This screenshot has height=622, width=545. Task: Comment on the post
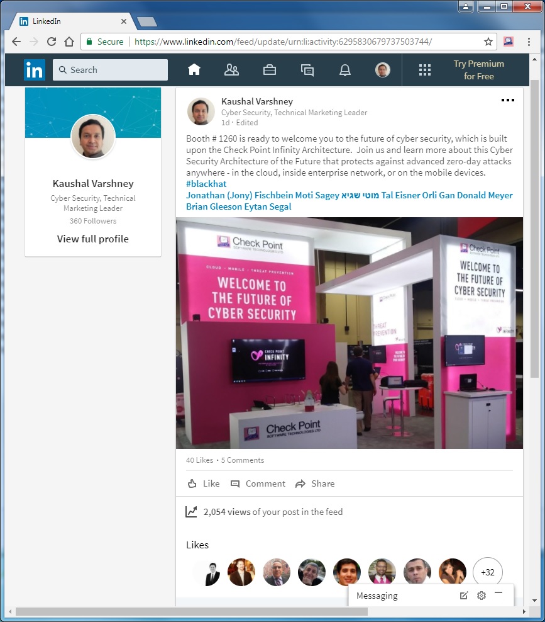coord(258,483)
